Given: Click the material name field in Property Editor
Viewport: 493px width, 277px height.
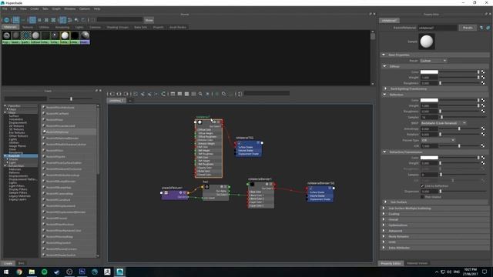Looking at the screenshot, I should [x=437, y=28].
